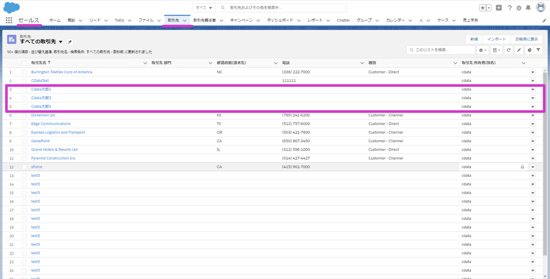Screen dimensions: 550x279
Task: Refresh the account list view
Action: click(508, 50)
